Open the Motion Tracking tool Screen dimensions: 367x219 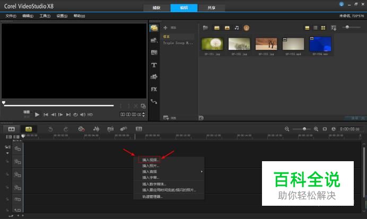coord(124,129)
